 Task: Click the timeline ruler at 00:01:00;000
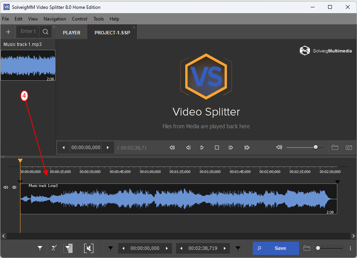tap(150, 171)
